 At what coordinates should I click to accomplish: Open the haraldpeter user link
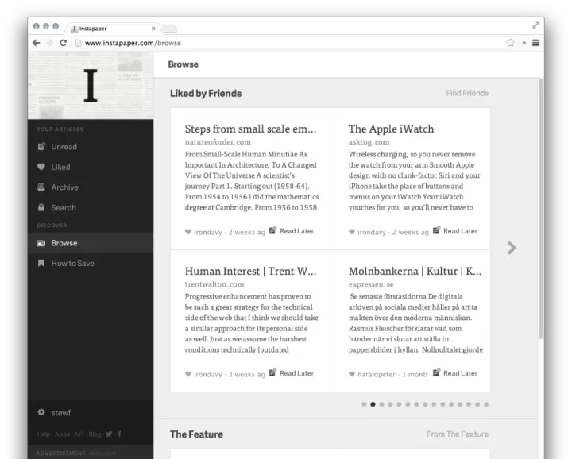(377, 374)
